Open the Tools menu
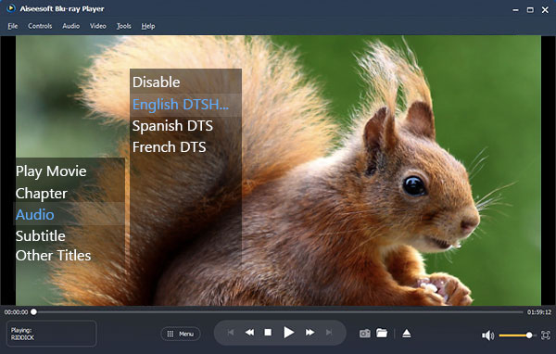The height and width of the screenshot is (354, 556). (x=124, y=26)
